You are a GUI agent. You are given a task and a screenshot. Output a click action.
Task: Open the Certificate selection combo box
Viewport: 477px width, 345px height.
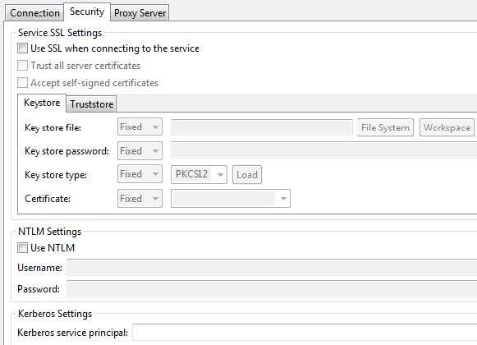click(231, 199)
